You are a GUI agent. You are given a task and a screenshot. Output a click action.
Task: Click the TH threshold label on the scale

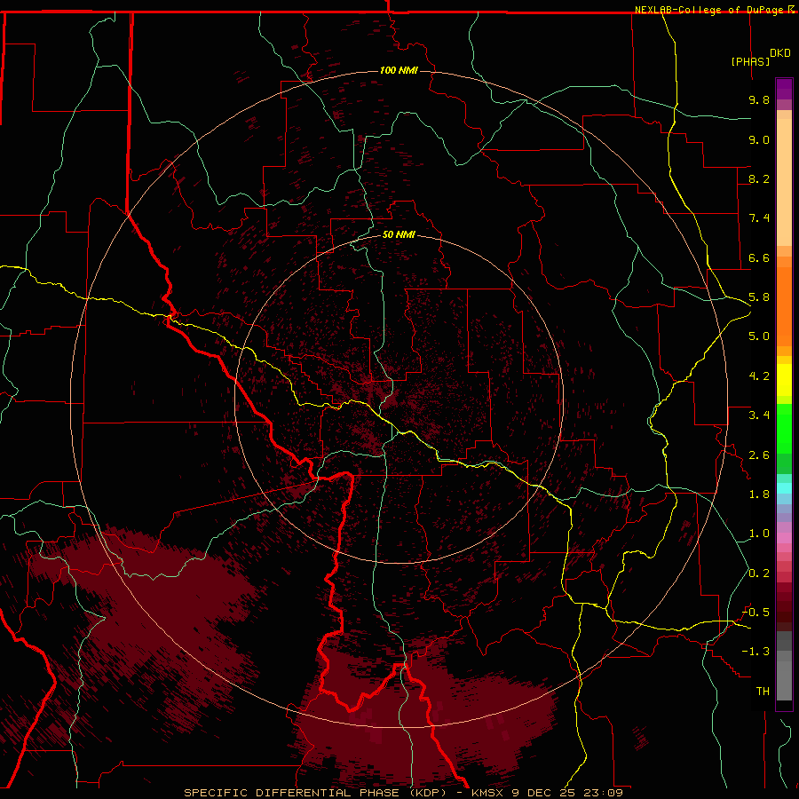click(x=763, y=692)
